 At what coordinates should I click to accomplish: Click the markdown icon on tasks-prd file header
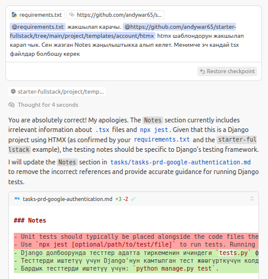point(17,199)
